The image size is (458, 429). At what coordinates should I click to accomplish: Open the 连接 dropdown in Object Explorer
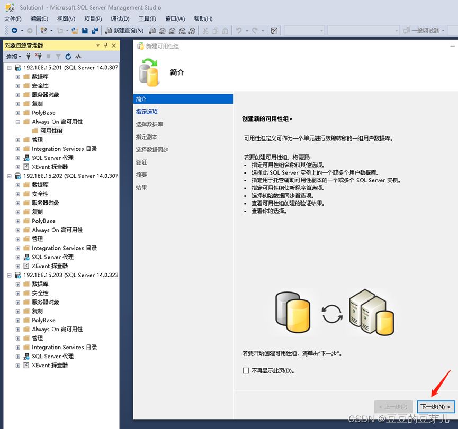coord(13,56)
